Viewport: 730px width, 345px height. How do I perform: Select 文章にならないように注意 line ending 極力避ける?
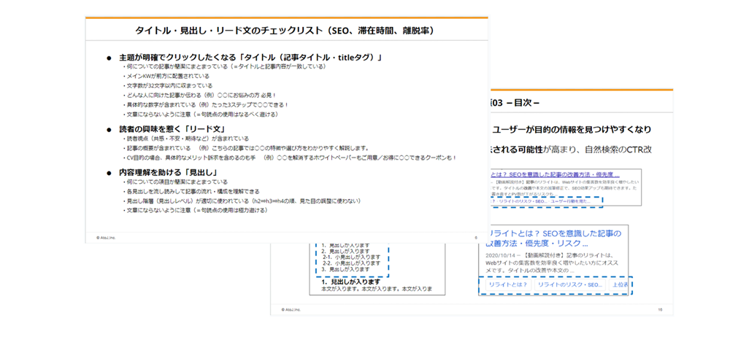coord(195,211)
